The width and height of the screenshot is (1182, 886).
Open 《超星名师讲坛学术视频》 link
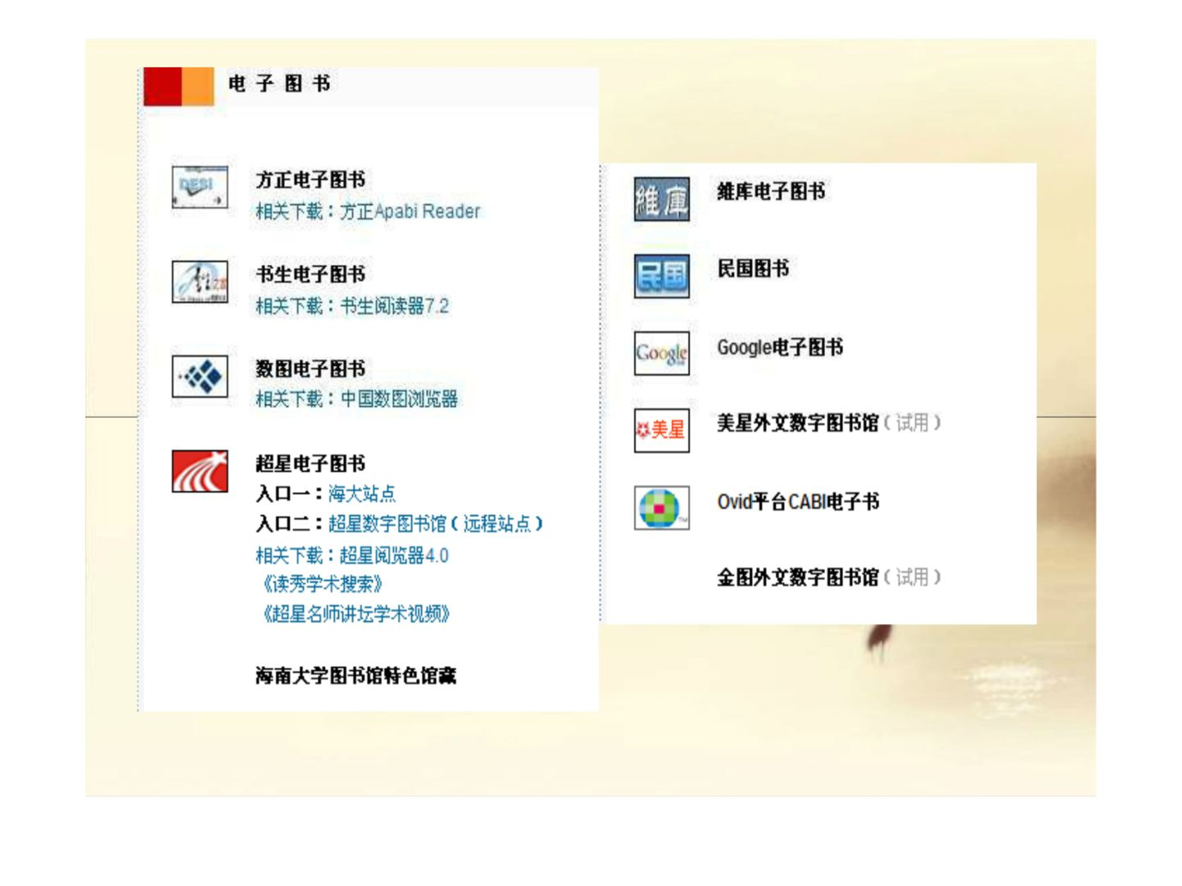click(x=356, y=613)
